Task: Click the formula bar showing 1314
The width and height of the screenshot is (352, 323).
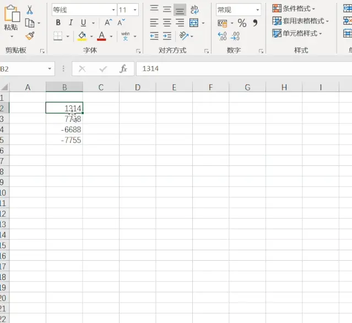Action: click(244, 69)
